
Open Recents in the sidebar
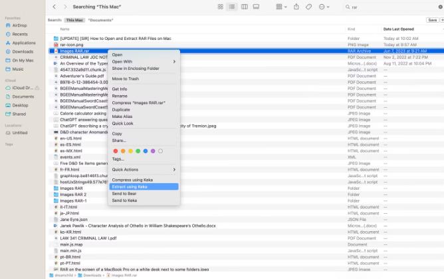(20, 34)
